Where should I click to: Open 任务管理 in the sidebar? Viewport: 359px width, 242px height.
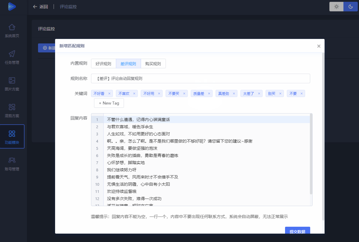[x=12, y=58]
